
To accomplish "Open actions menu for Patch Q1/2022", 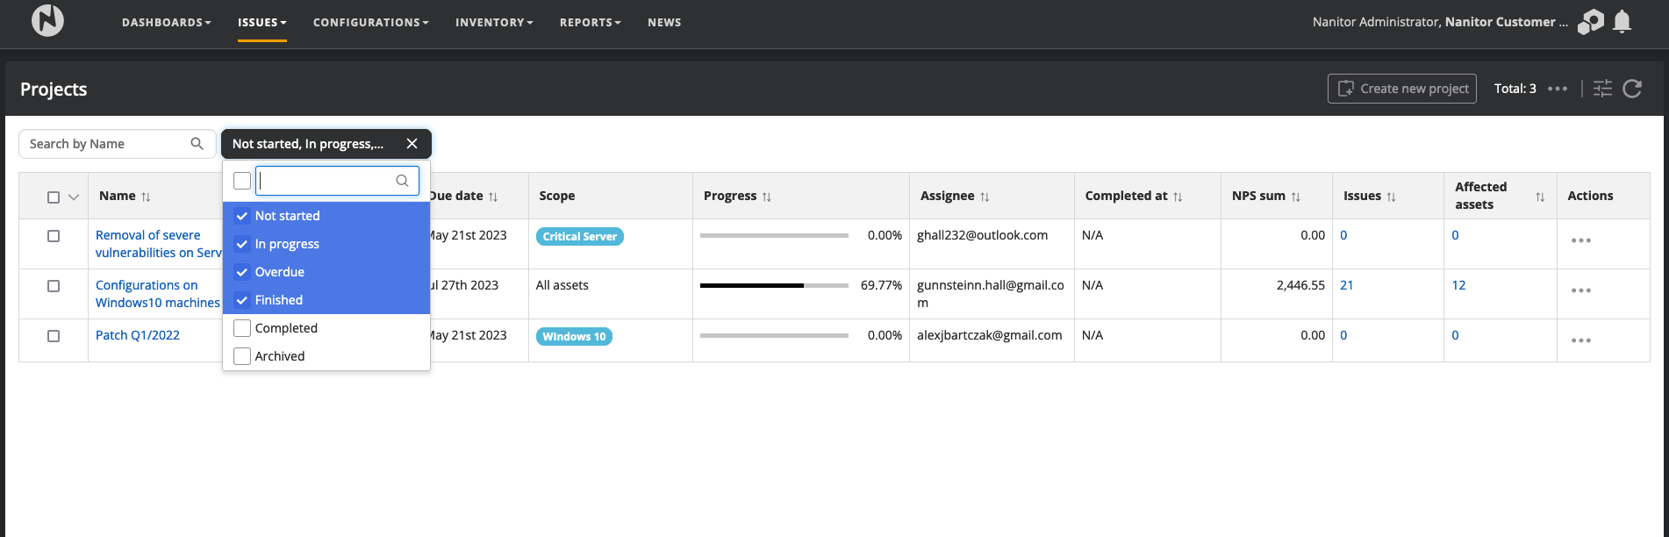I will [1580, 340].
